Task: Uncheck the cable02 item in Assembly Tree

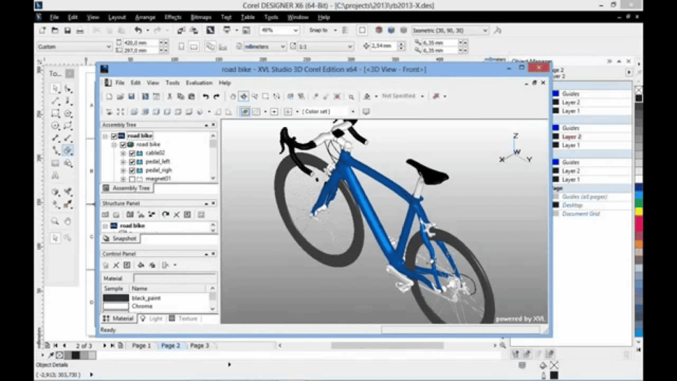Action: coord(132,153)
